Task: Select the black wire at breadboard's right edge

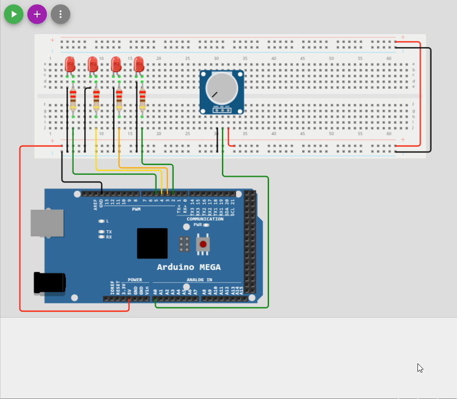Action: pos(431,98)
